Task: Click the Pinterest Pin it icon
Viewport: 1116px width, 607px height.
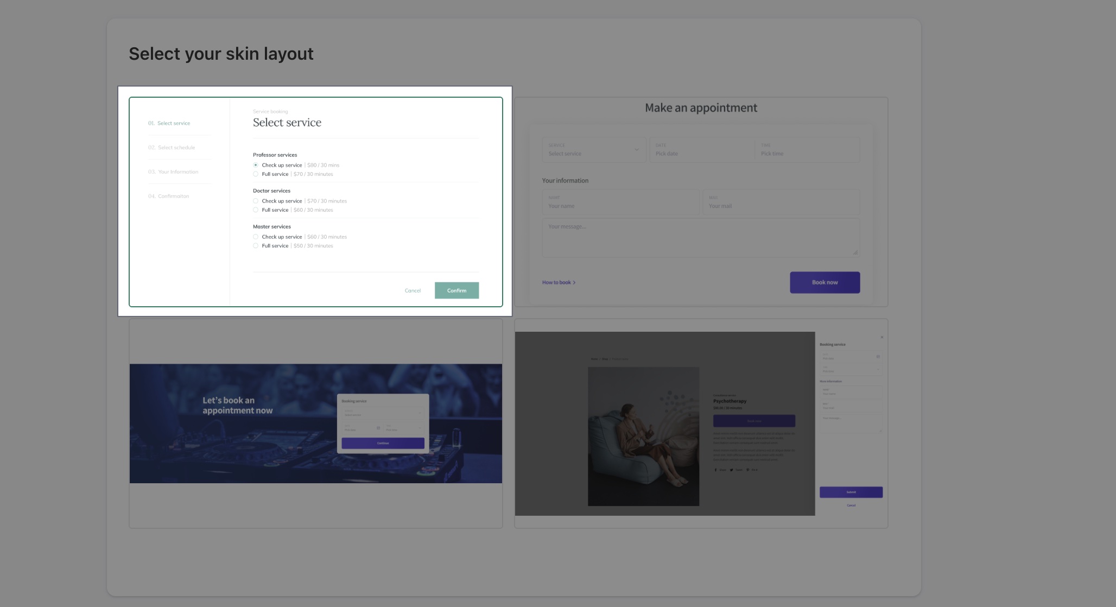Action: pyautogui.click(x=747, y=470)
